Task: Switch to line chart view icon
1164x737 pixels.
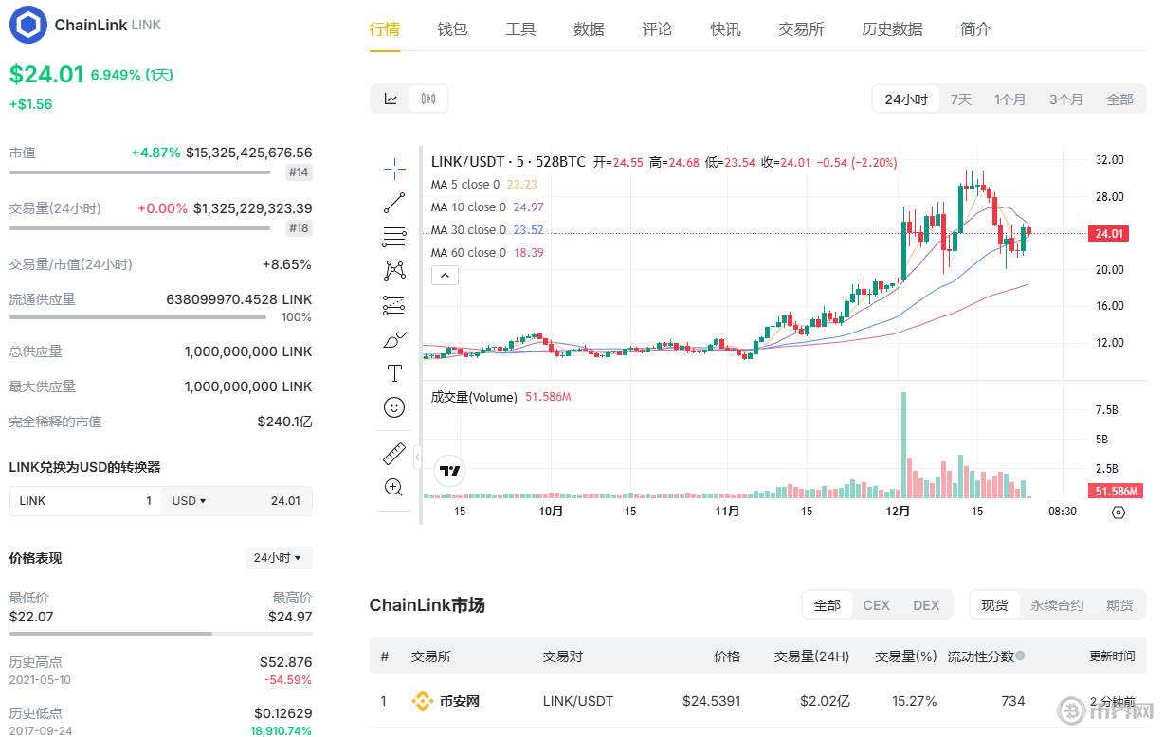Action: 391,99
